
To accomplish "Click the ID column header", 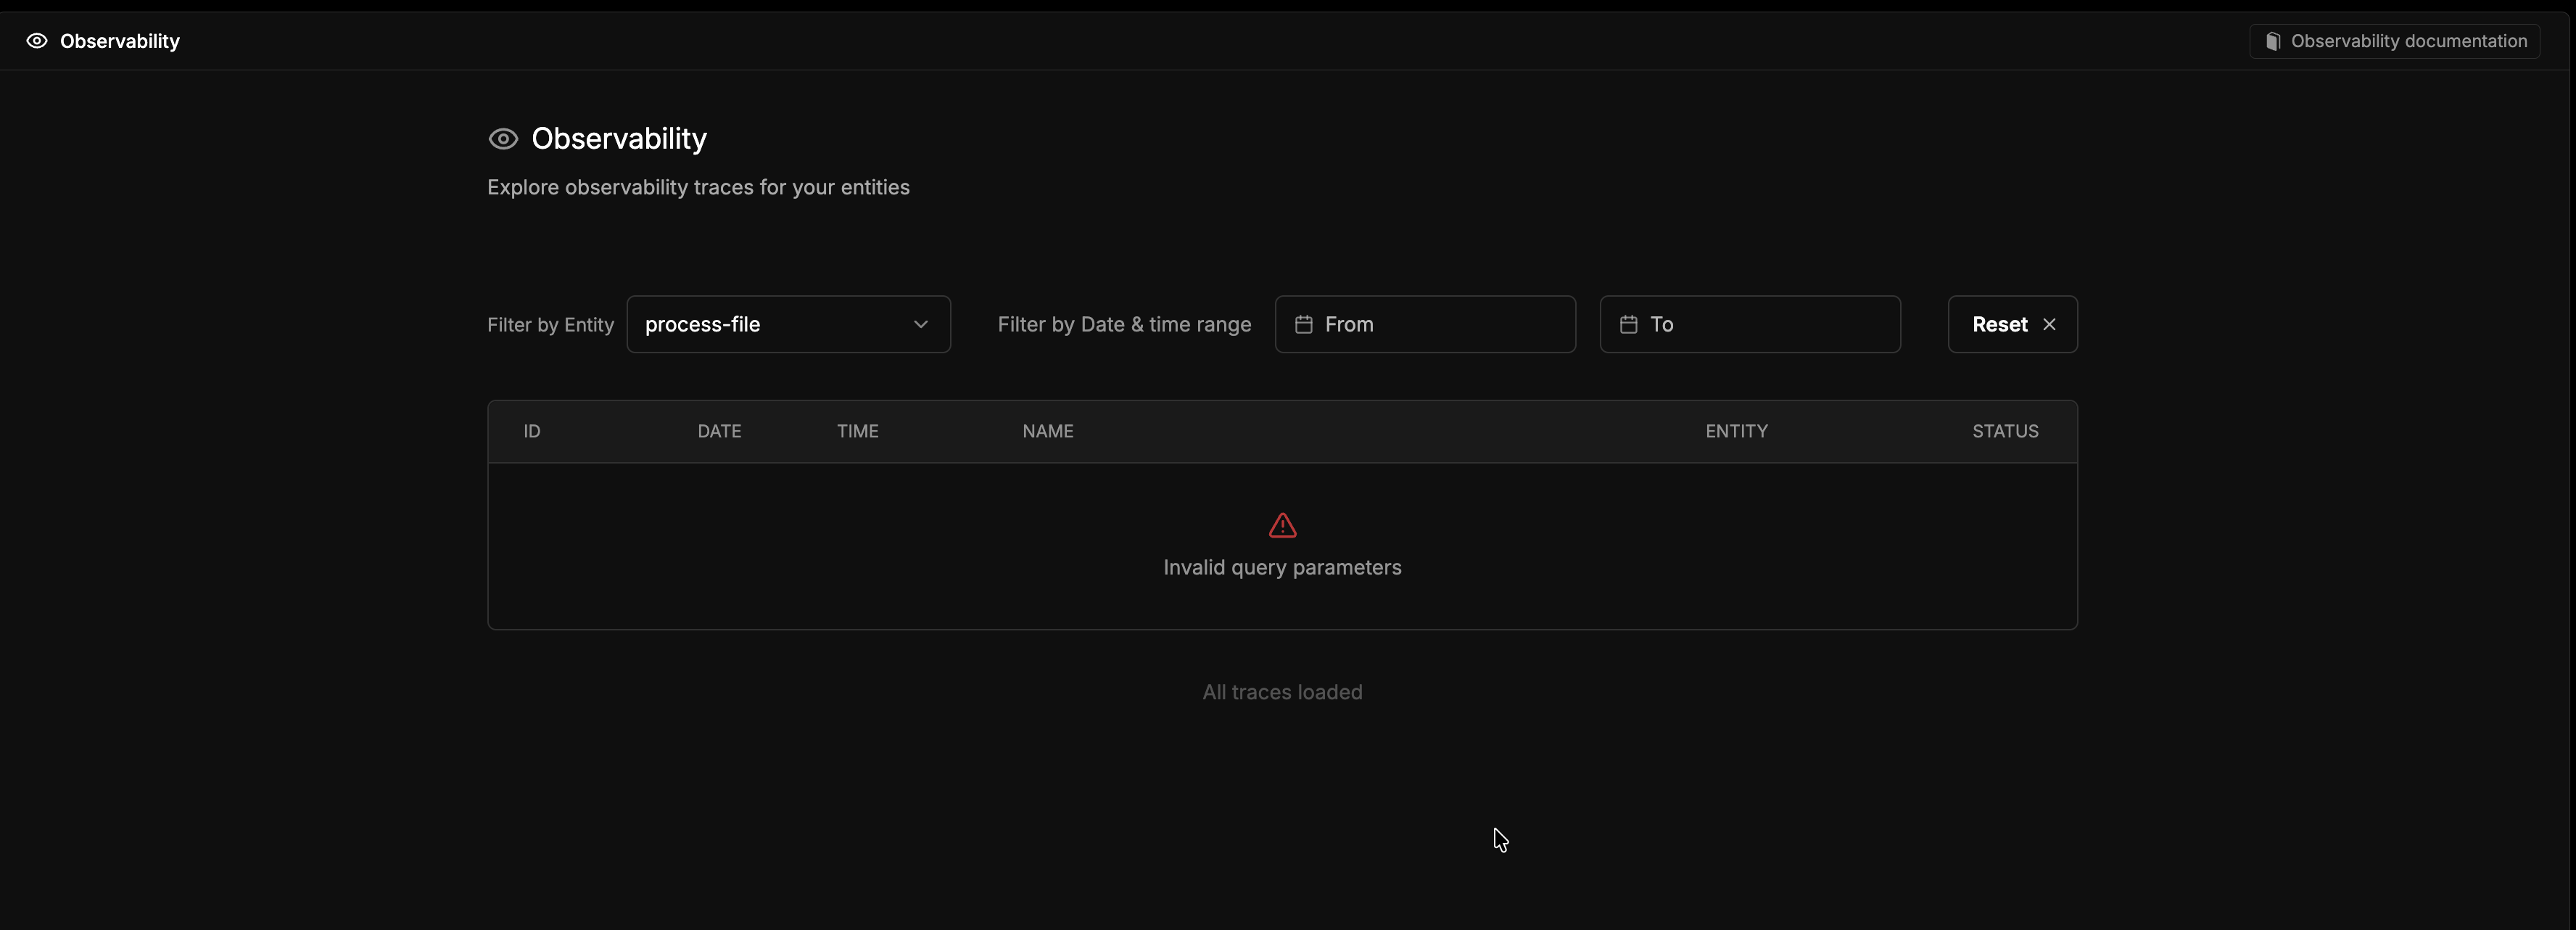I will point(532,431).
